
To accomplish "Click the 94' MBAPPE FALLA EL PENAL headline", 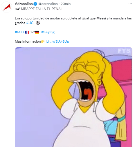I will pyautogui.click(x=39, y=9).
